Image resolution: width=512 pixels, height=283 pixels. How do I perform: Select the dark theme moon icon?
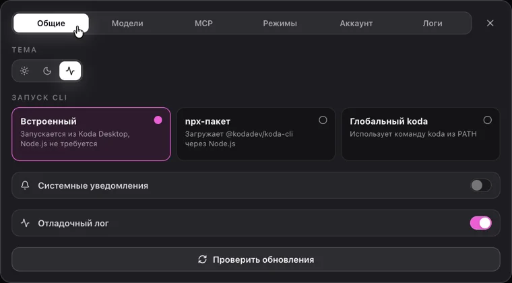coord(47,71)
